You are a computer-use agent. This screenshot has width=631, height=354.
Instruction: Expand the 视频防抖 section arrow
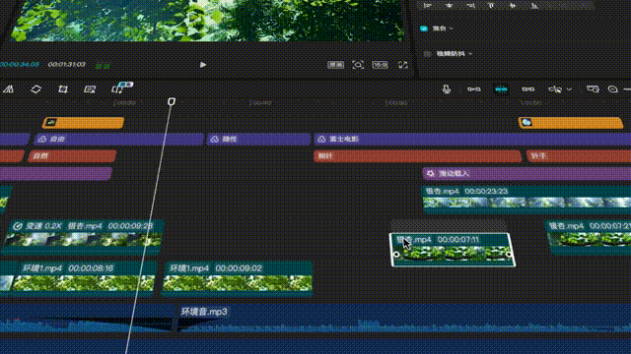point(470,54)
